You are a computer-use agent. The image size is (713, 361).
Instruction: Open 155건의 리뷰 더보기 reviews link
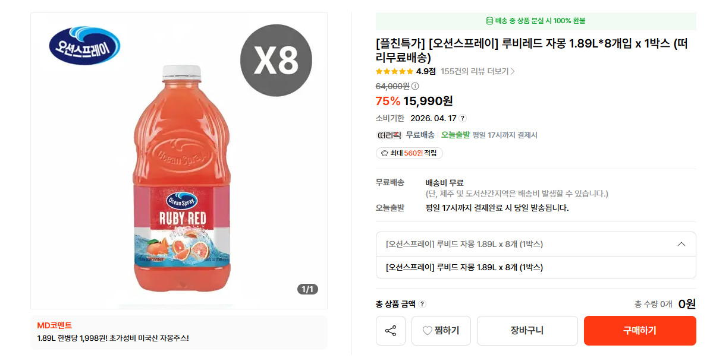pos(478,71)
